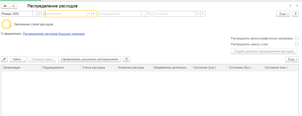Focus the Организация input field
The height and width of the screenshot is (116, 302).
click(x=65, y=14)
